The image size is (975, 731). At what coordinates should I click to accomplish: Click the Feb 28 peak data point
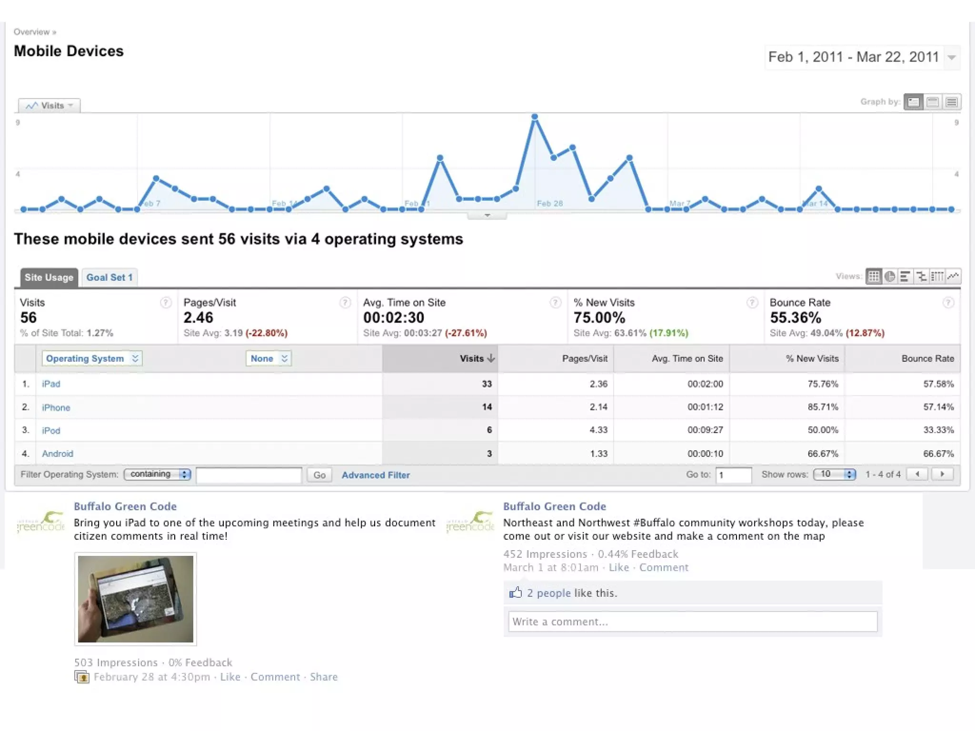[x=535, y=117]
